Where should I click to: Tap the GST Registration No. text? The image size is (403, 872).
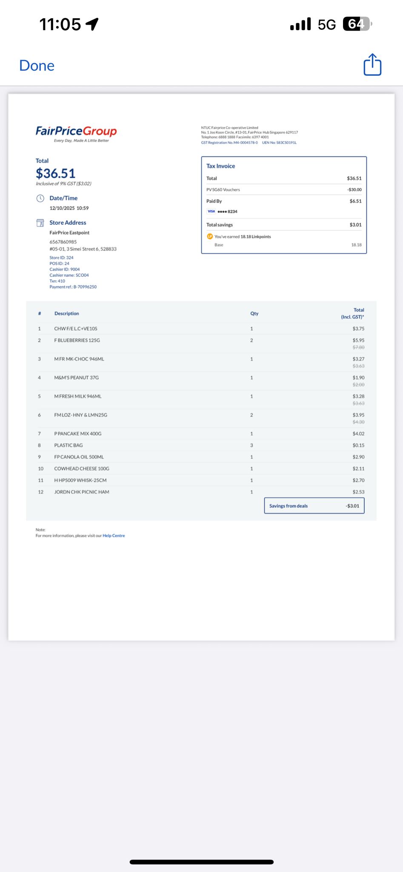[x=229, y=143]
